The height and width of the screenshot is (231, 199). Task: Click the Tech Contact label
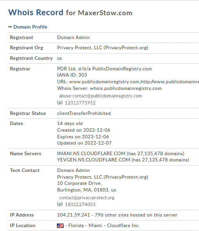tap(25, 170)
